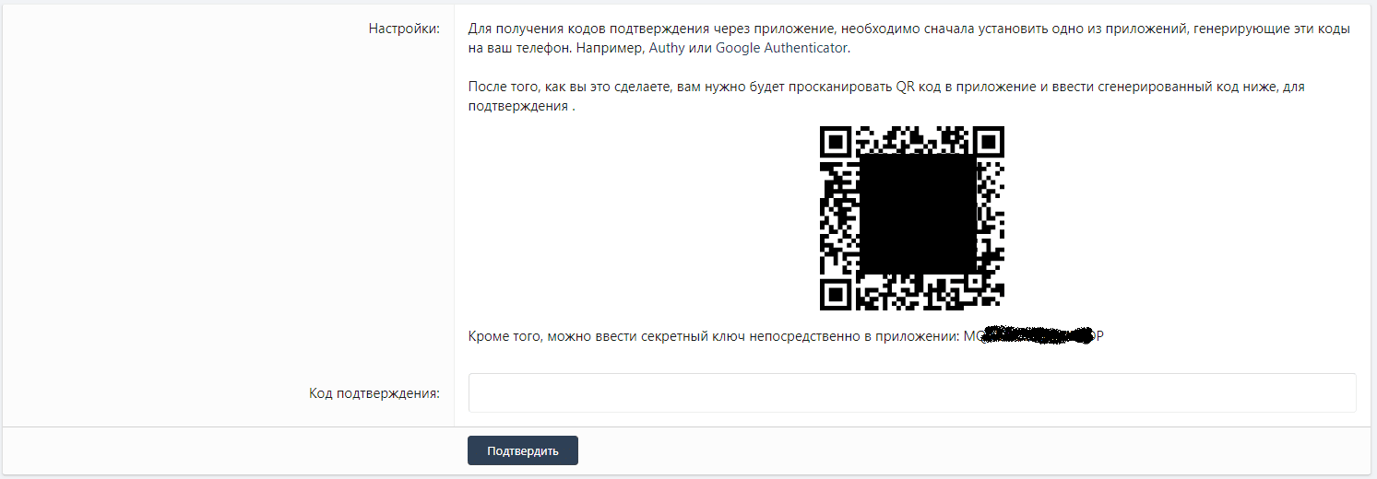This screenshot has width=1377, height=479.
Task: Click the word подтверждения ending second paragraph
Action: pos(518,107)
